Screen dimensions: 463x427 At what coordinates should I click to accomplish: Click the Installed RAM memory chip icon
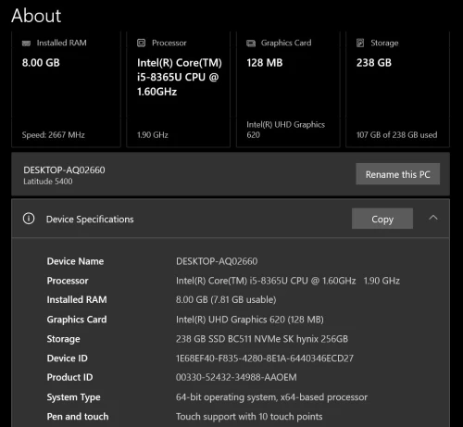point(26,44)
